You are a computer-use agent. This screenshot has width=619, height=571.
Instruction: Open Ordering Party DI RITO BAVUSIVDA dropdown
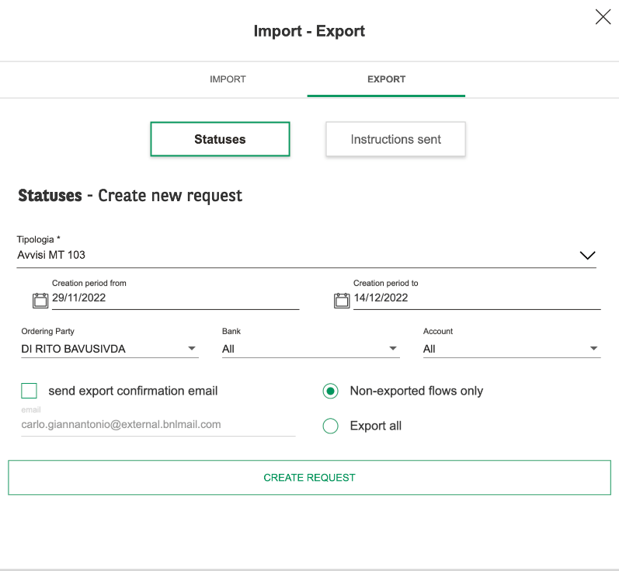click(110, 349)
